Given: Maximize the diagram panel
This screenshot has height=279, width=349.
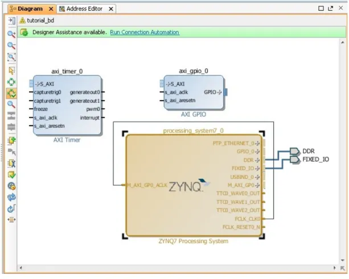Looking at the screenshot, I should coord(321,9).
